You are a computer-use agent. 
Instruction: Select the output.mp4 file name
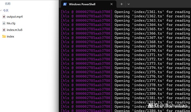pyautogui.click(x=15, y=17)
